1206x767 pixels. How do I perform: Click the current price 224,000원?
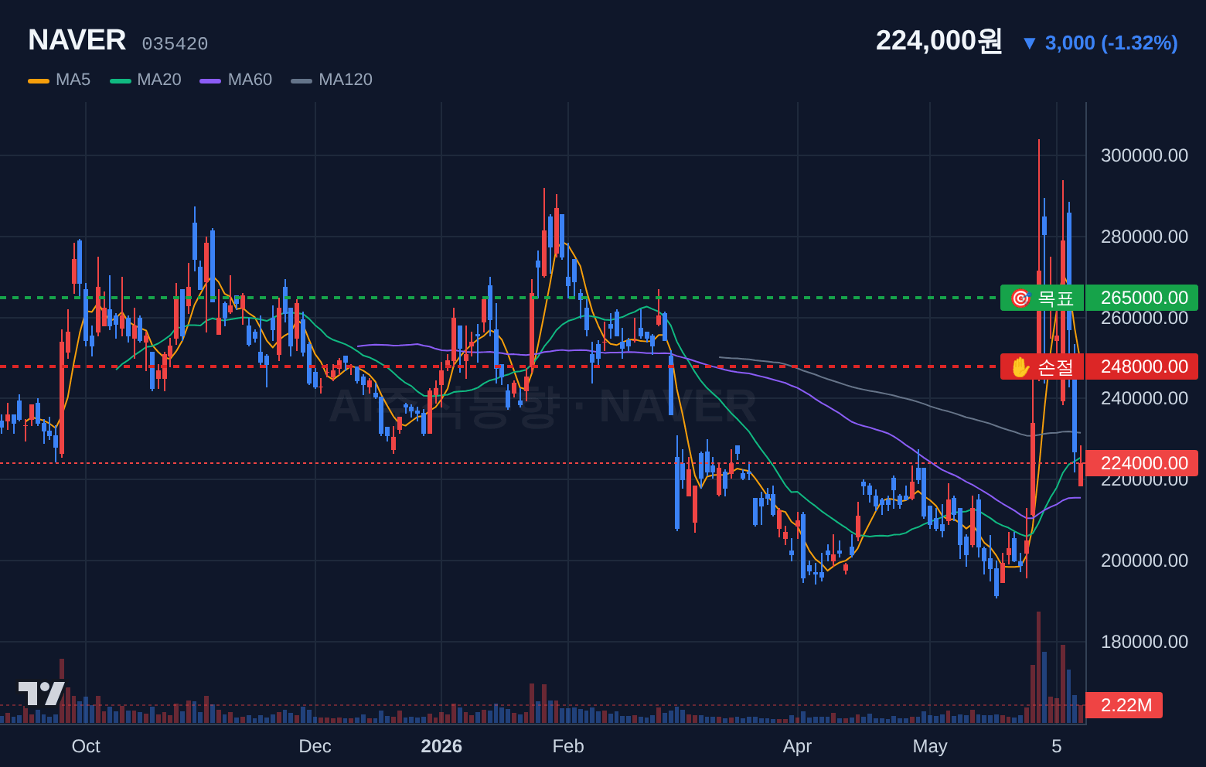[x=939, y=40]
